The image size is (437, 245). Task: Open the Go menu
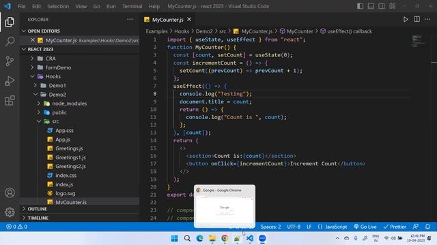coord(96,6)
